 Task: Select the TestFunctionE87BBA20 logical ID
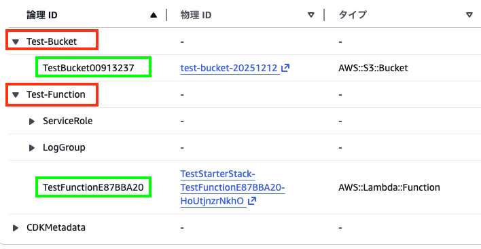click(x=93, y=187)
